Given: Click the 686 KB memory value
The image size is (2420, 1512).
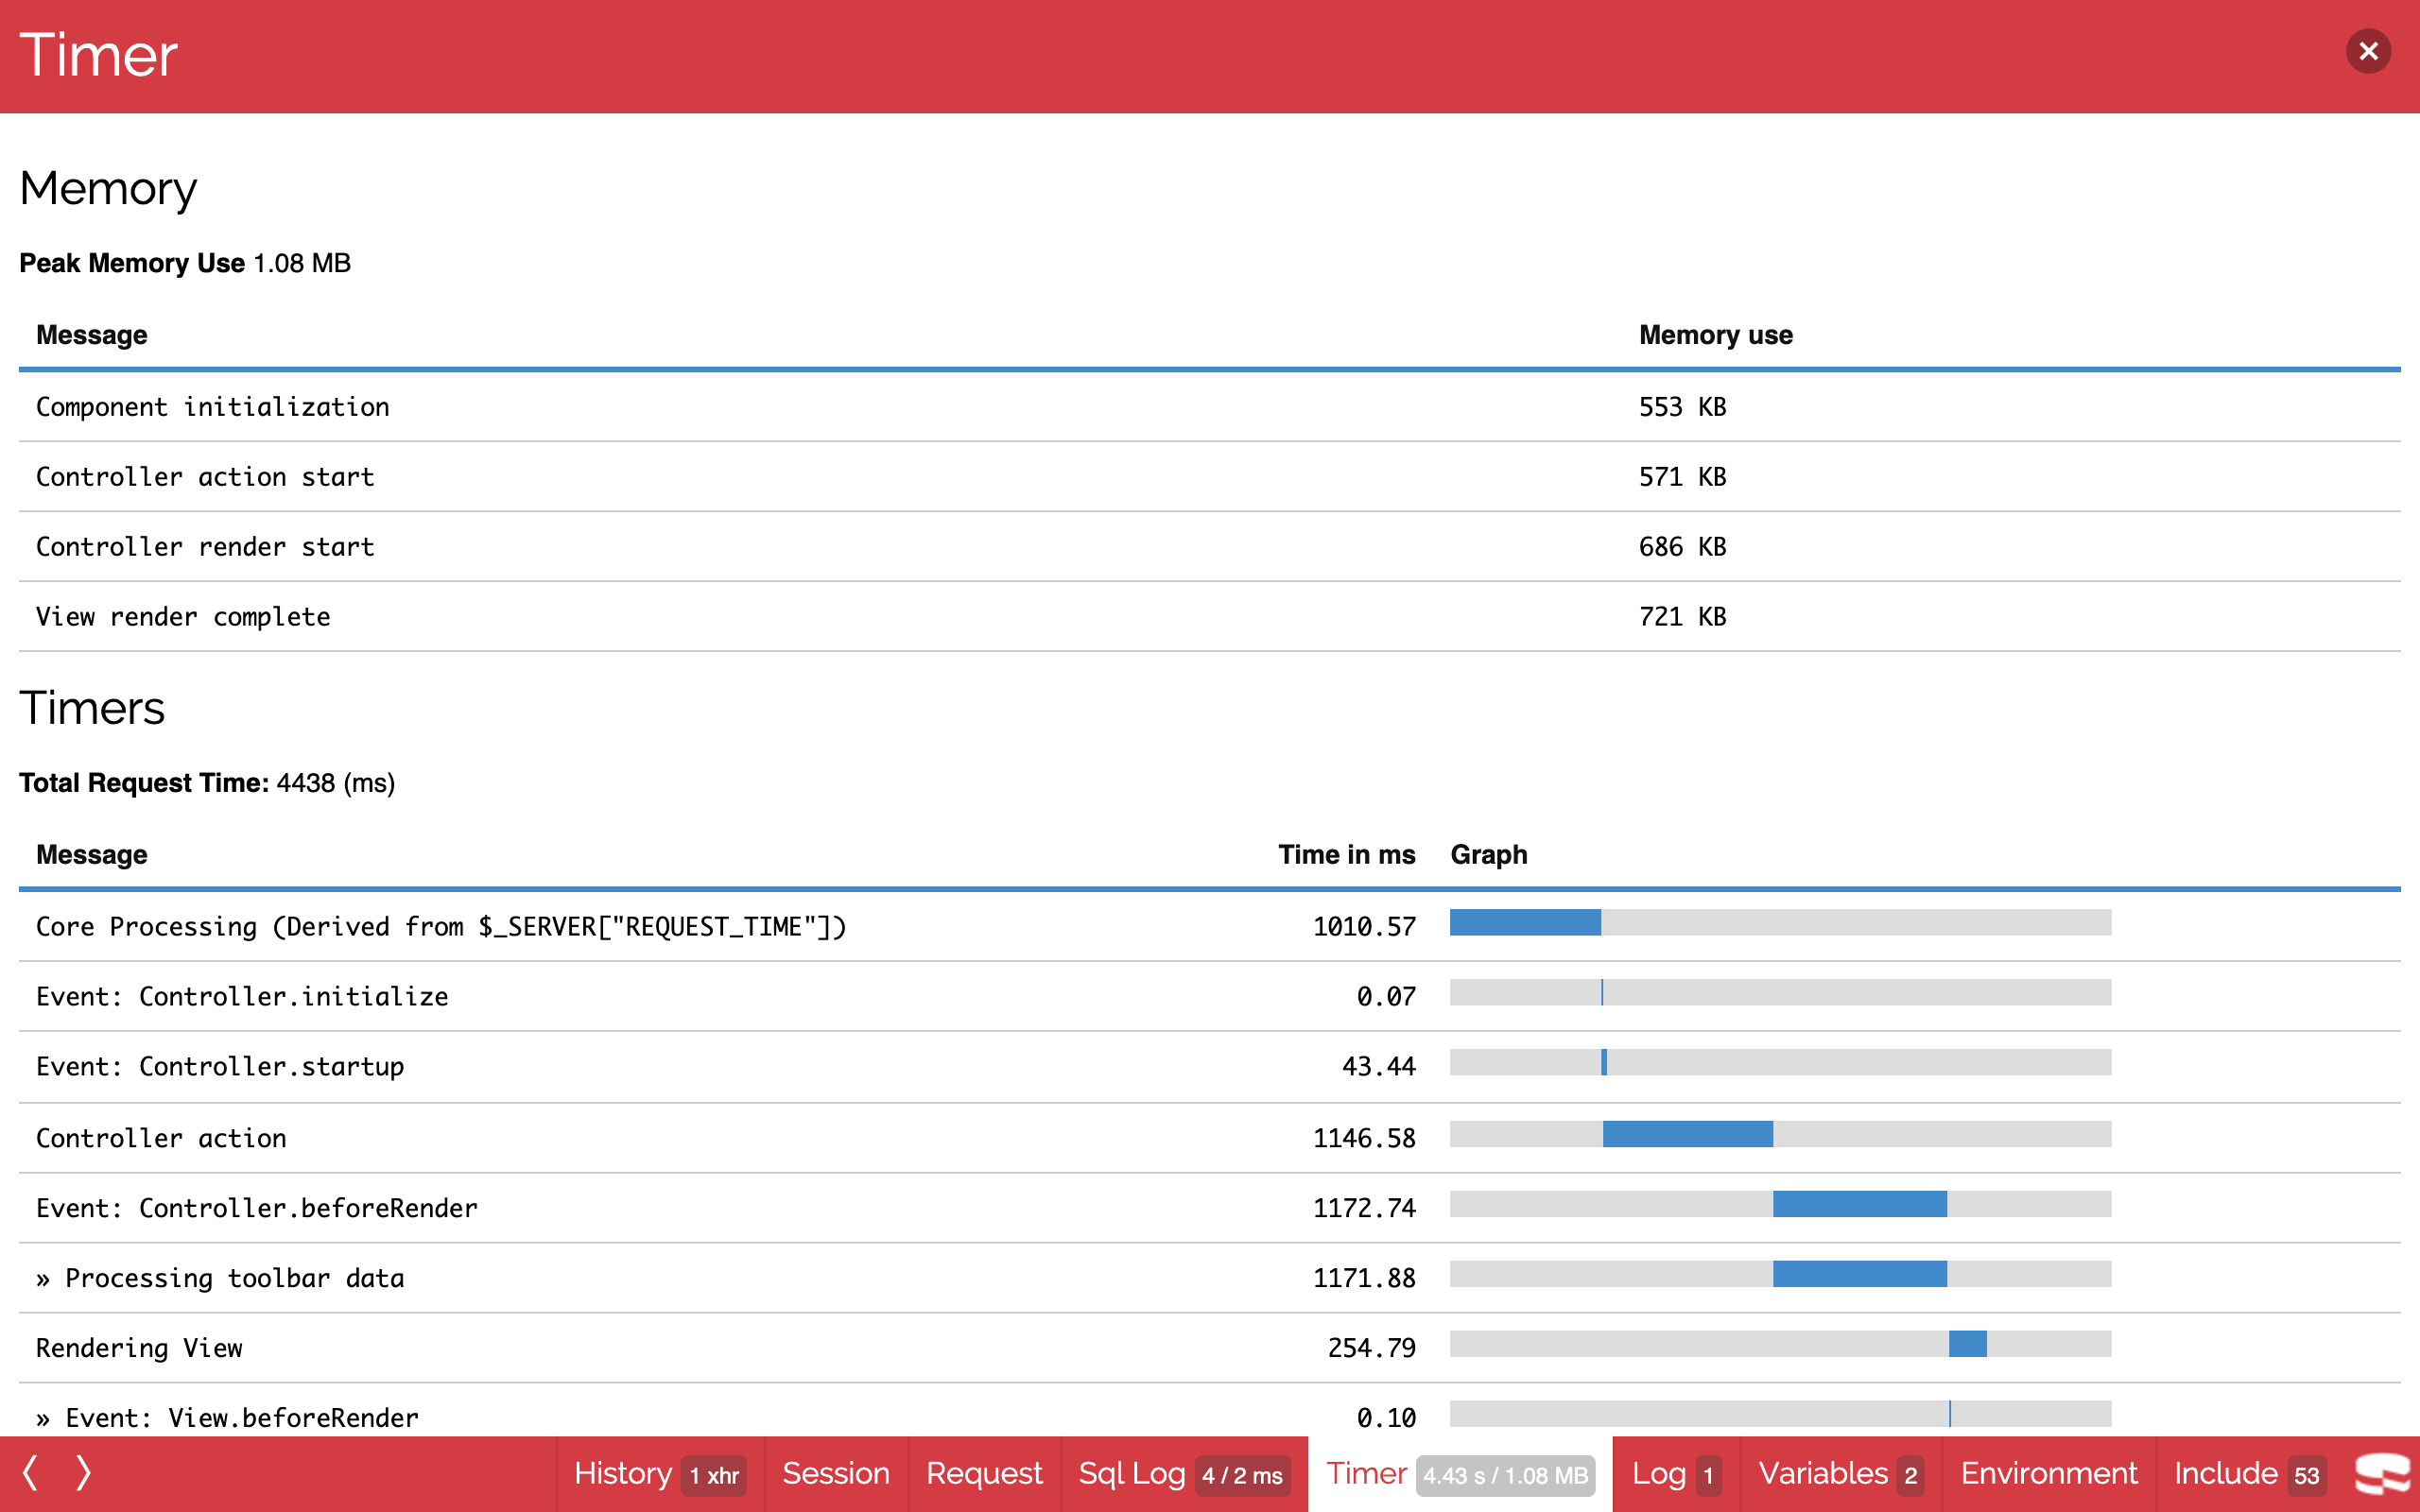Looking at the screenshot, I should 1683,547.
